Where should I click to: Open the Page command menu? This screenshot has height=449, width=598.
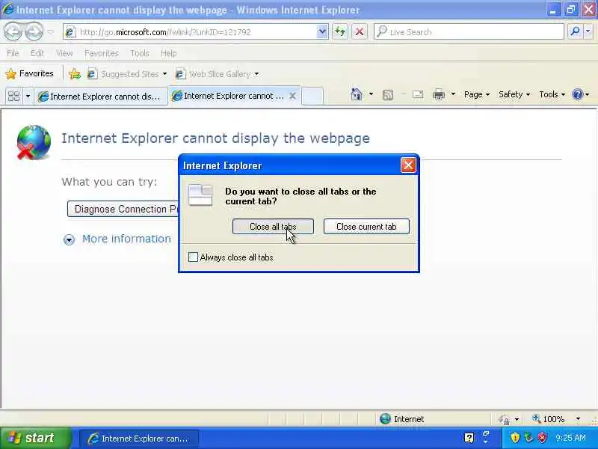click(477, 94)
